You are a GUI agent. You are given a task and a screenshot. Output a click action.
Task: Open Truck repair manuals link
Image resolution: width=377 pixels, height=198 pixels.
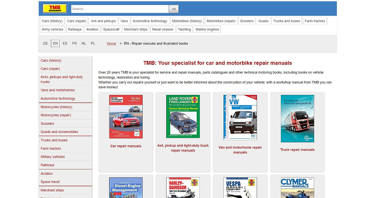298,150
